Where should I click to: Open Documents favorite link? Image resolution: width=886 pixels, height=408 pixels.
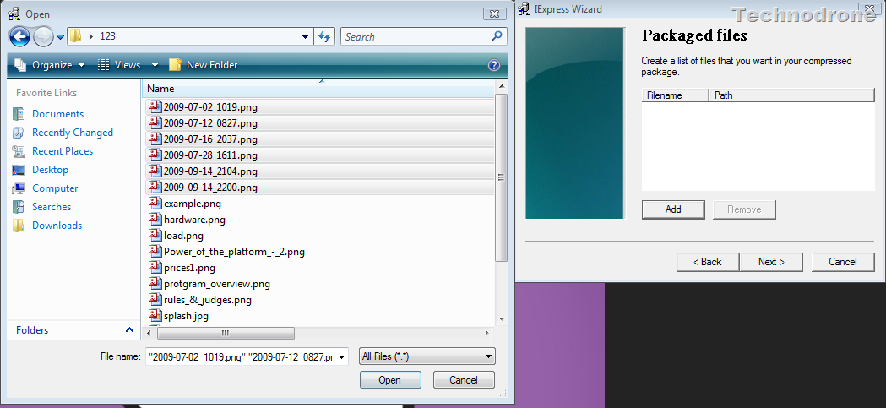tap(57, 114)
